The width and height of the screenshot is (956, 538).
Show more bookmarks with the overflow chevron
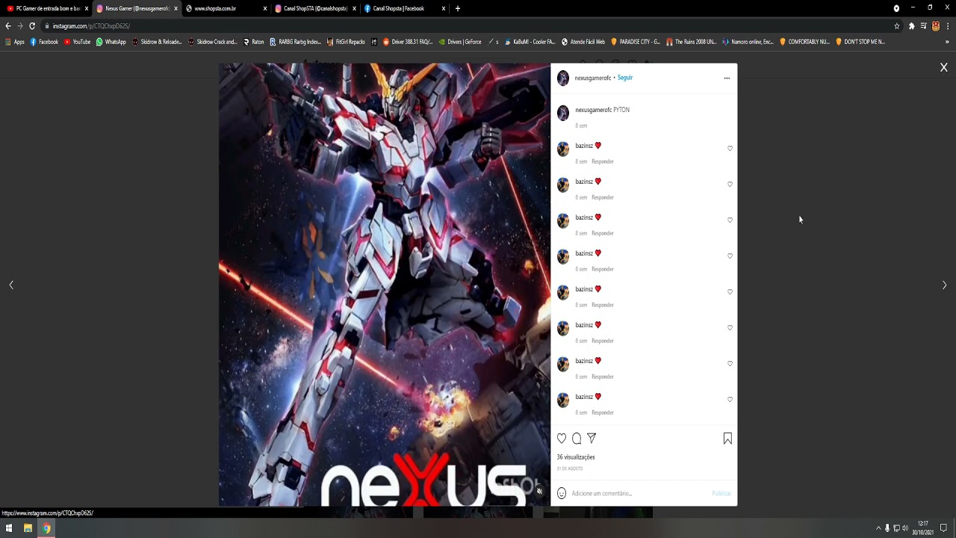[948, 42]
